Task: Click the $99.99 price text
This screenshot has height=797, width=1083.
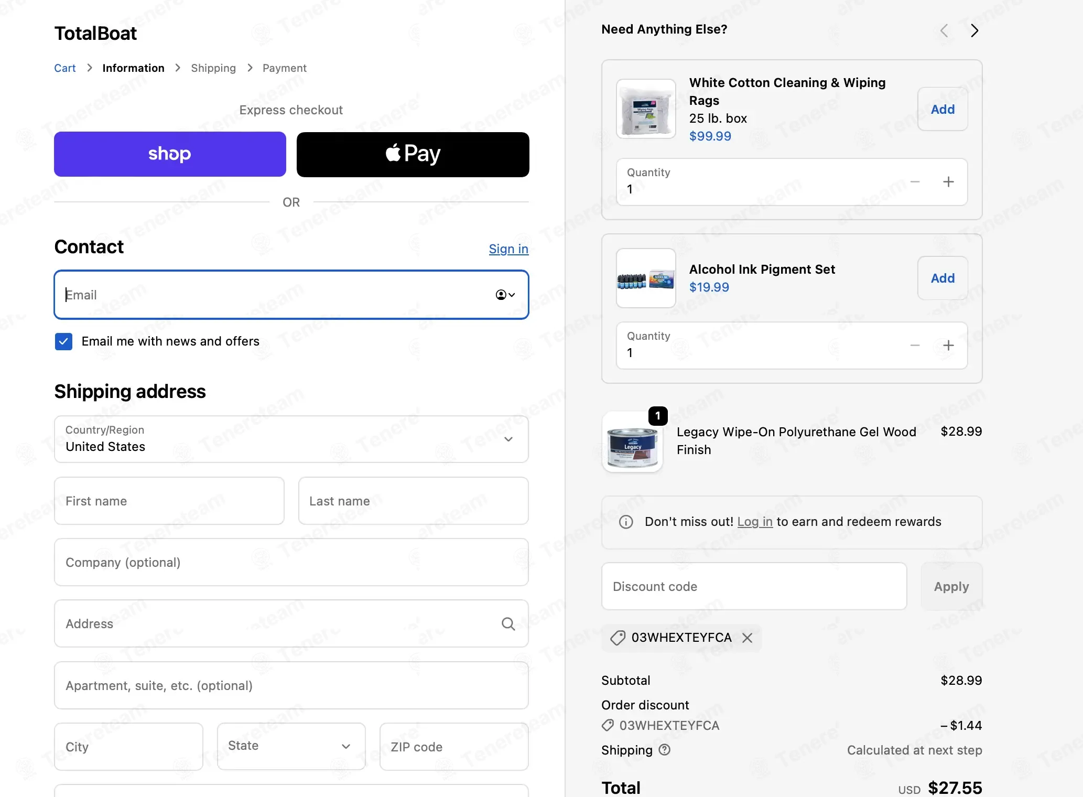Action: point(710,136)
